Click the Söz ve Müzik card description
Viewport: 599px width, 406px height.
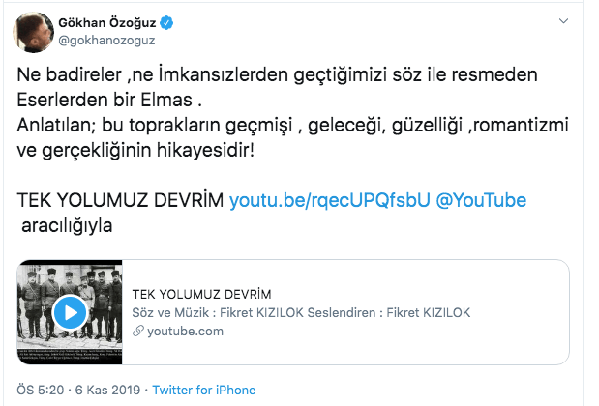click(x=300, y=312)
